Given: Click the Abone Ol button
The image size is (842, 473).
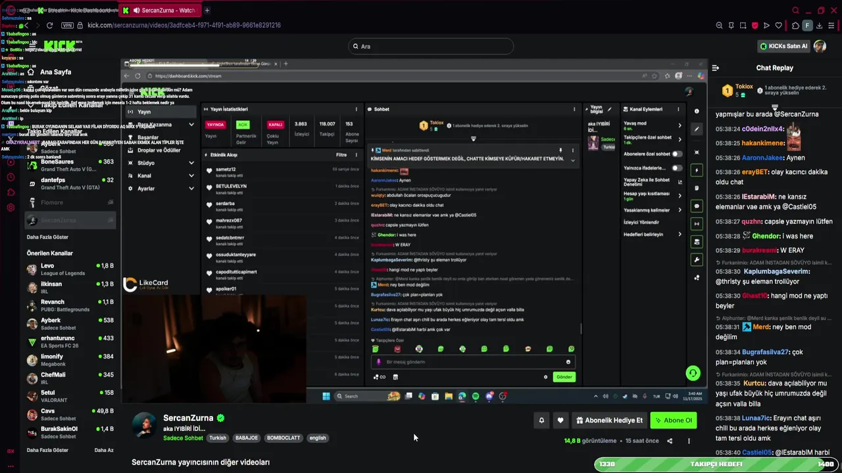Looking at the screenshot, I should tap(673, 420).
